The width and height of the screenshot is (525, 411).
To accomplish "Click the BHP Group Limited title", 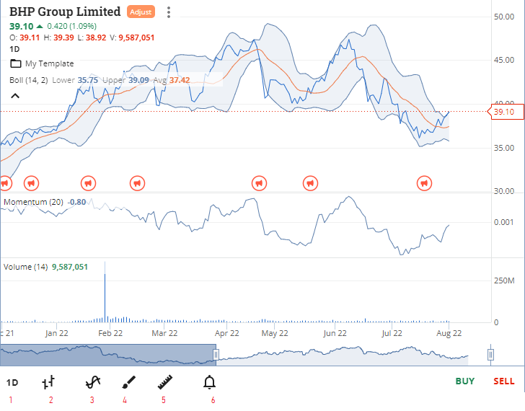I will (65, 12).
